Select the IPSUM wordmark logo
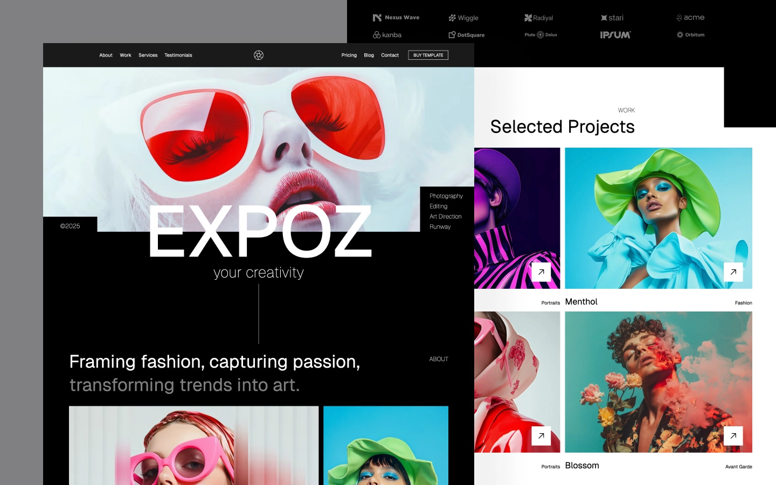Screen dimensions: 776x485 [x=615, y=34]
